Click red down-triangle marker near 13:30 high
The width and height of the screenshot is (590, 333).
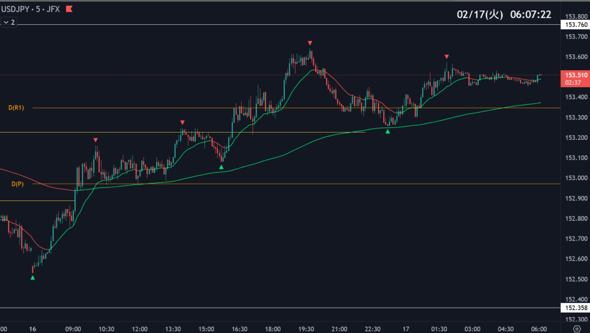182,122
